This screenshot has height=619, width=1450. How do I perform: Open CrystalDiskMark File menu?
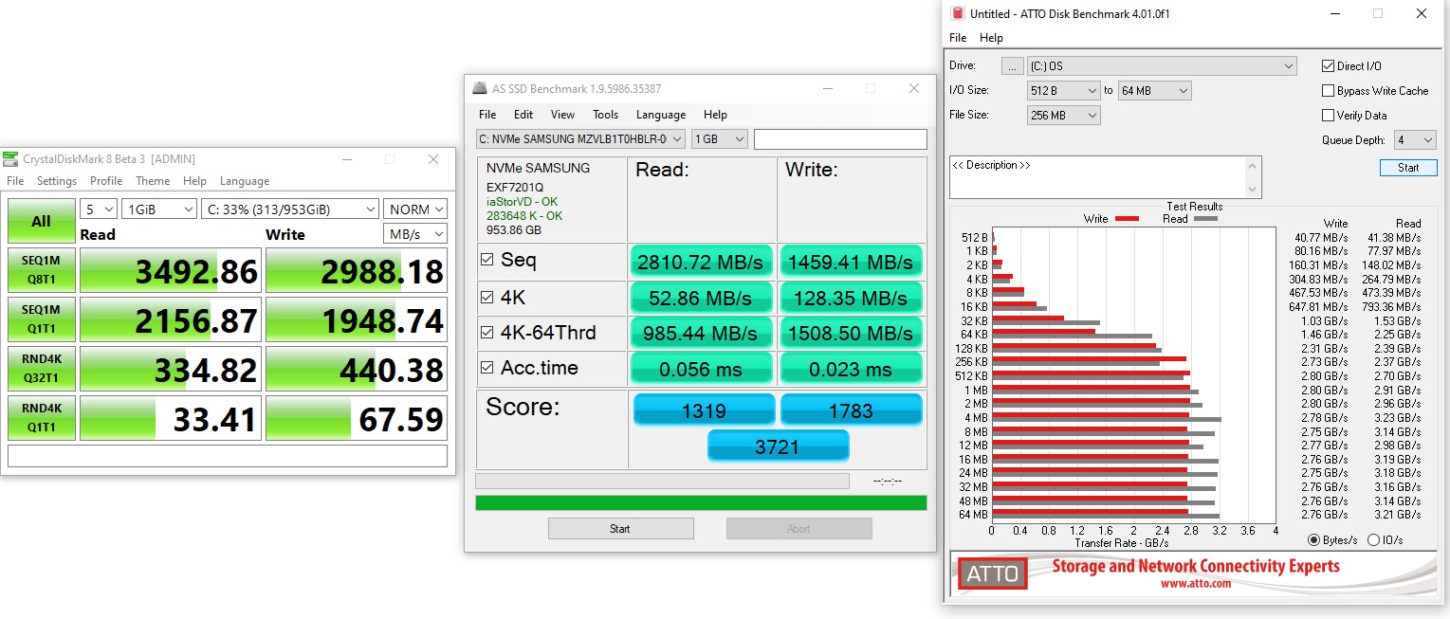(x=15, y=181)
